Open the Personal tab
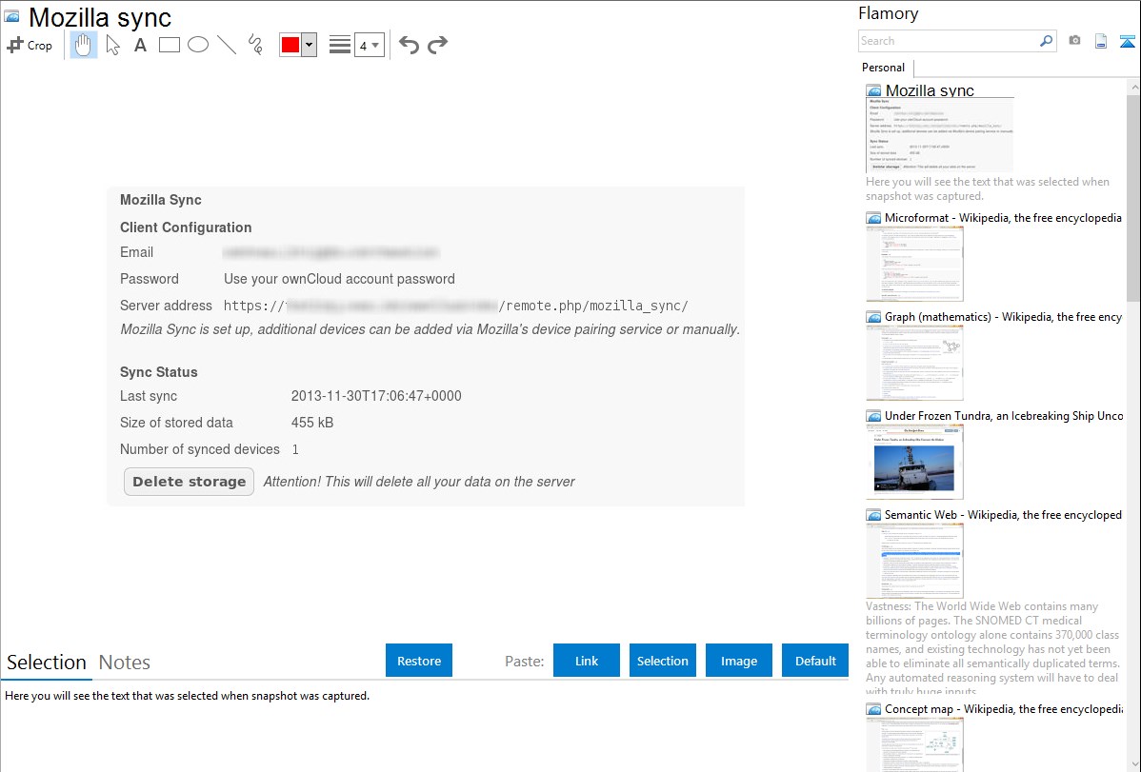 pyautogui.click(x=884, y=68)
